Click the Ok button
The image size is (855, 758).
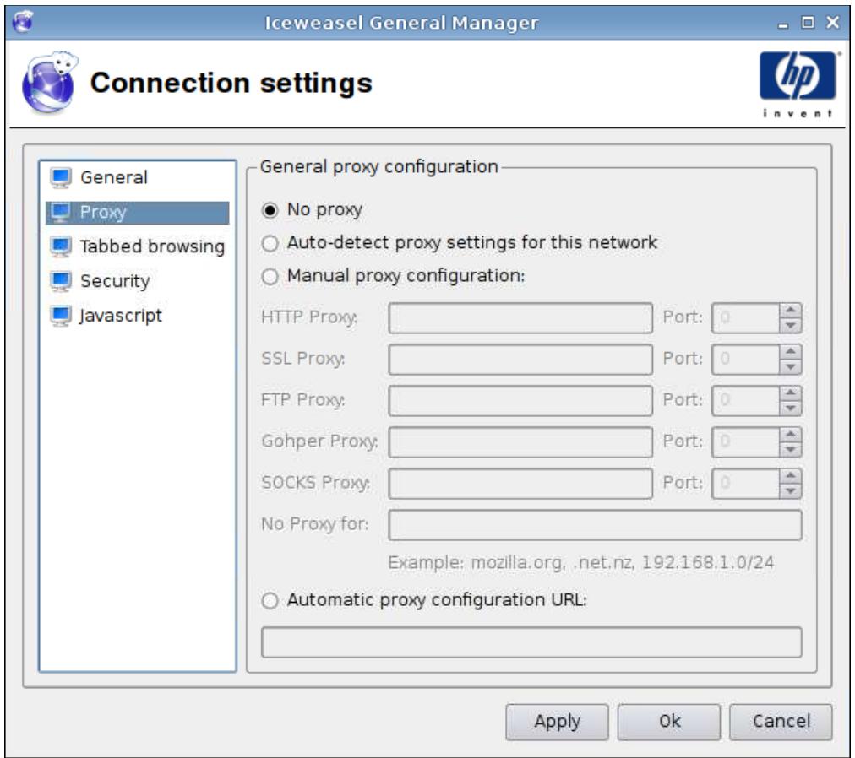(x=669, y=722)
